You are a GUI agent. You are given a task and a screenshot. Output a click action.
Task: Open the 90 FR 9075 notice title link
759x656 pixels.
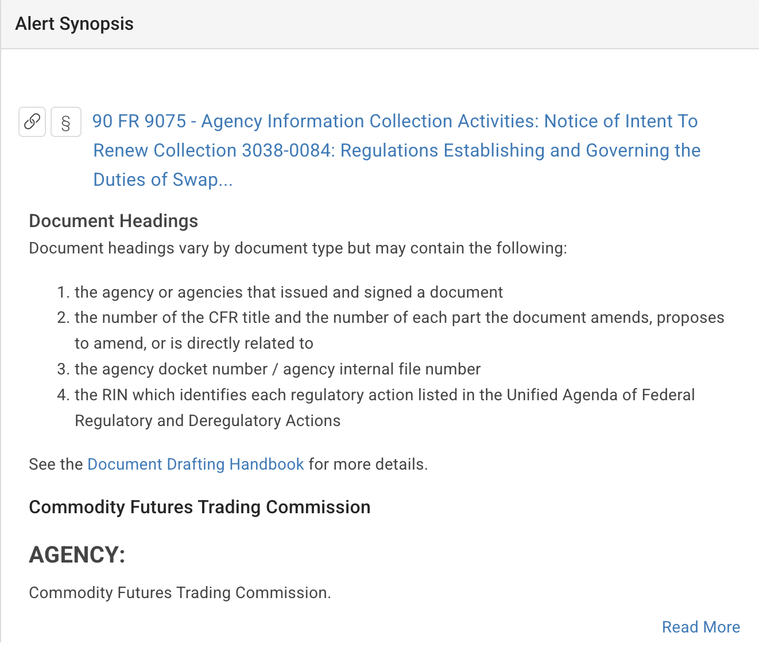[x=395, y=122]
